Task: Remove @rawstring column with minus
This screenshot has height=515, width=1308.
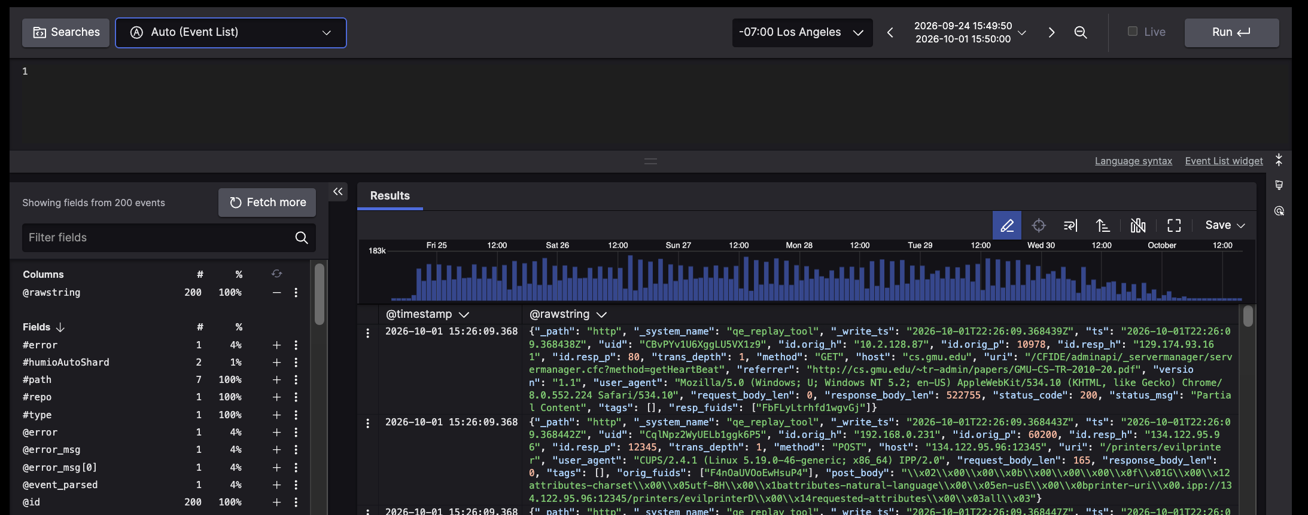Action: (276, 292)
